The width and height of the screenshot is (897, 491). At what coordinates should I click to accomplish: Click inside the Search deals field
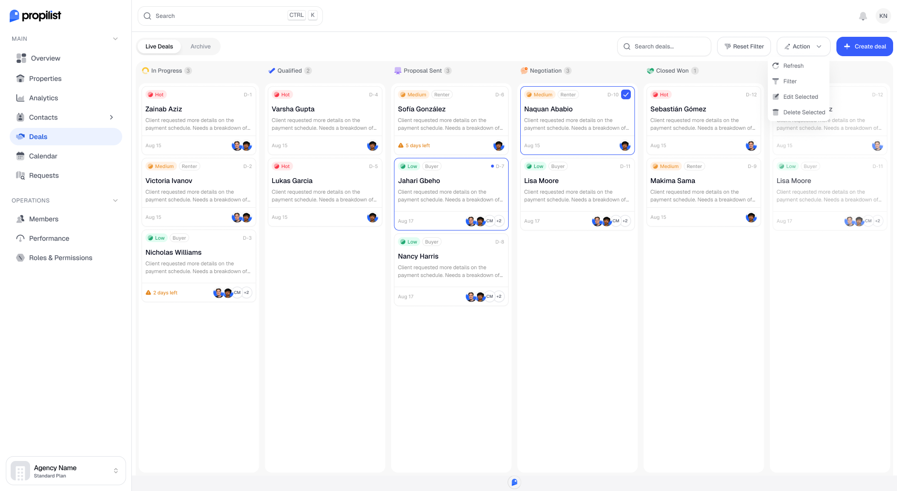[x=664, y=46]
